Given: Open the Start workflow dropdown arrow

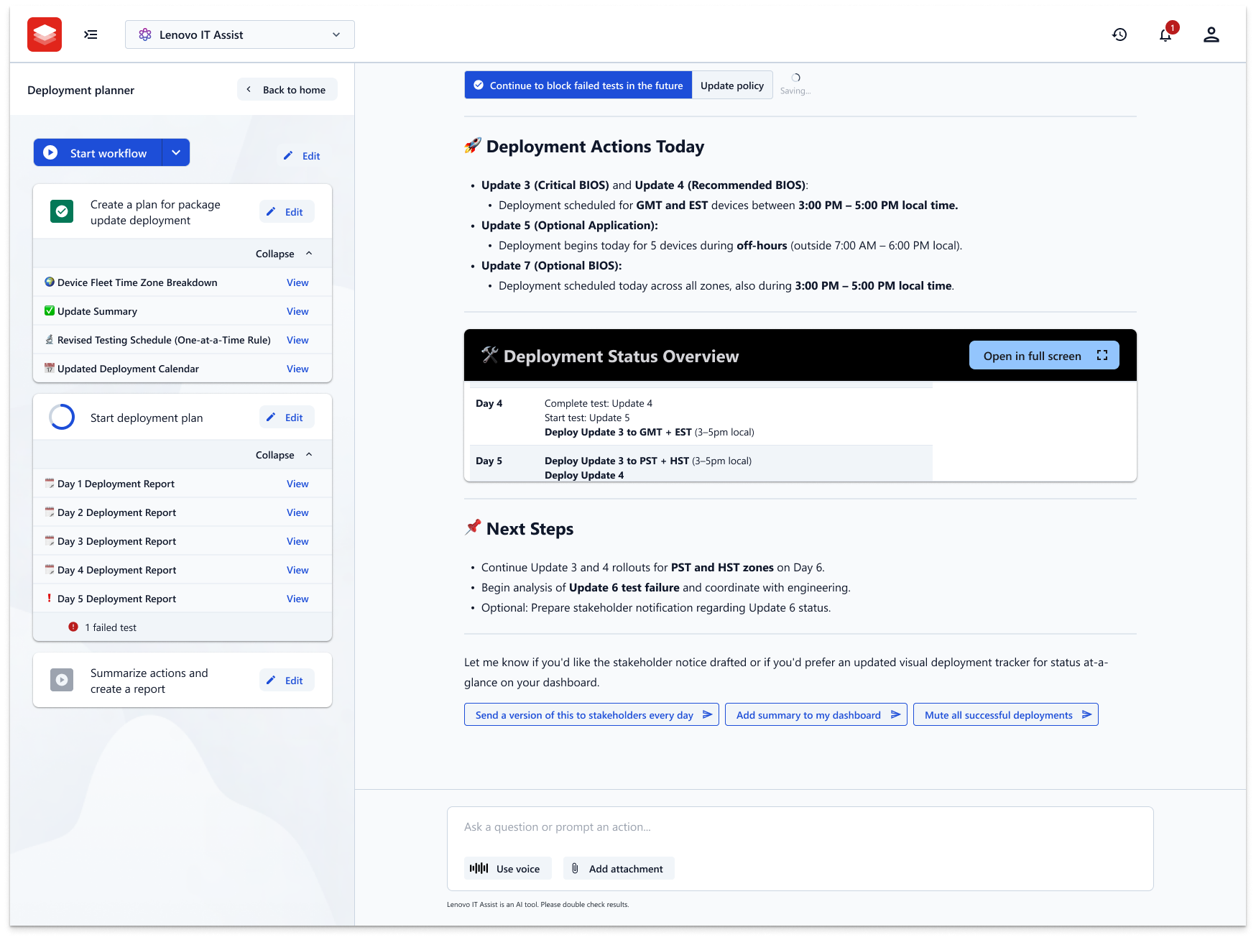Looking at the screenshot, I should [176, 153].
